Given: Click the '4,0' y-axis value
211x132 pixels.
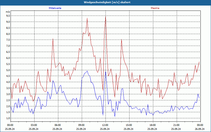Looking at the screenshot, I should coord(8,82).
